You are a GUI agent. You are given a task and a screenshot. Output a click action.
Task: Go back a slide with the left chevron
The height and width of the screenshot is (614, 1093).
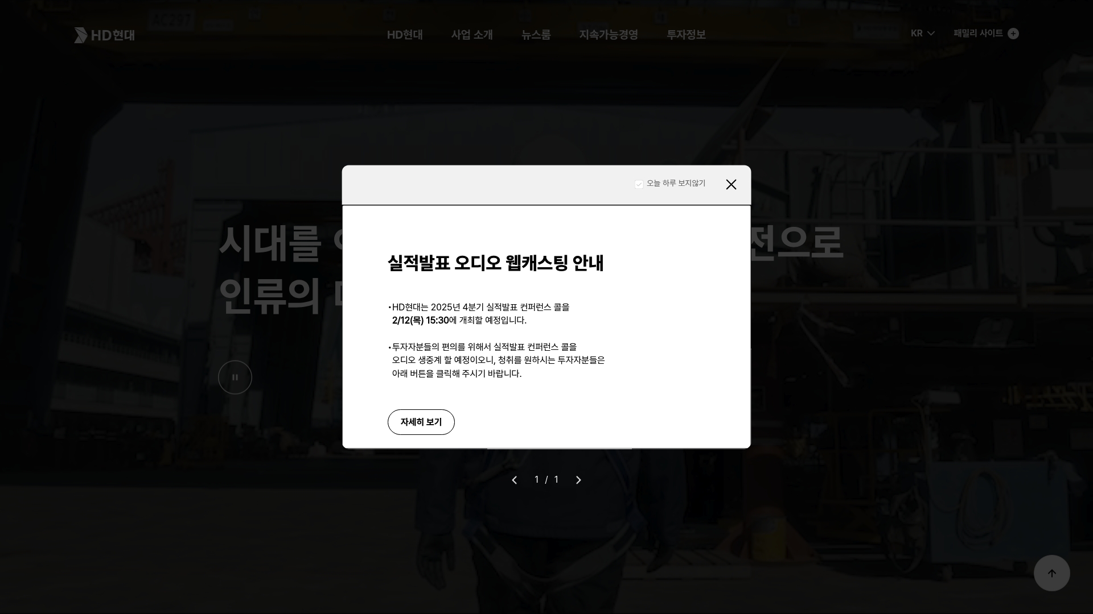(x=514, y=479)
